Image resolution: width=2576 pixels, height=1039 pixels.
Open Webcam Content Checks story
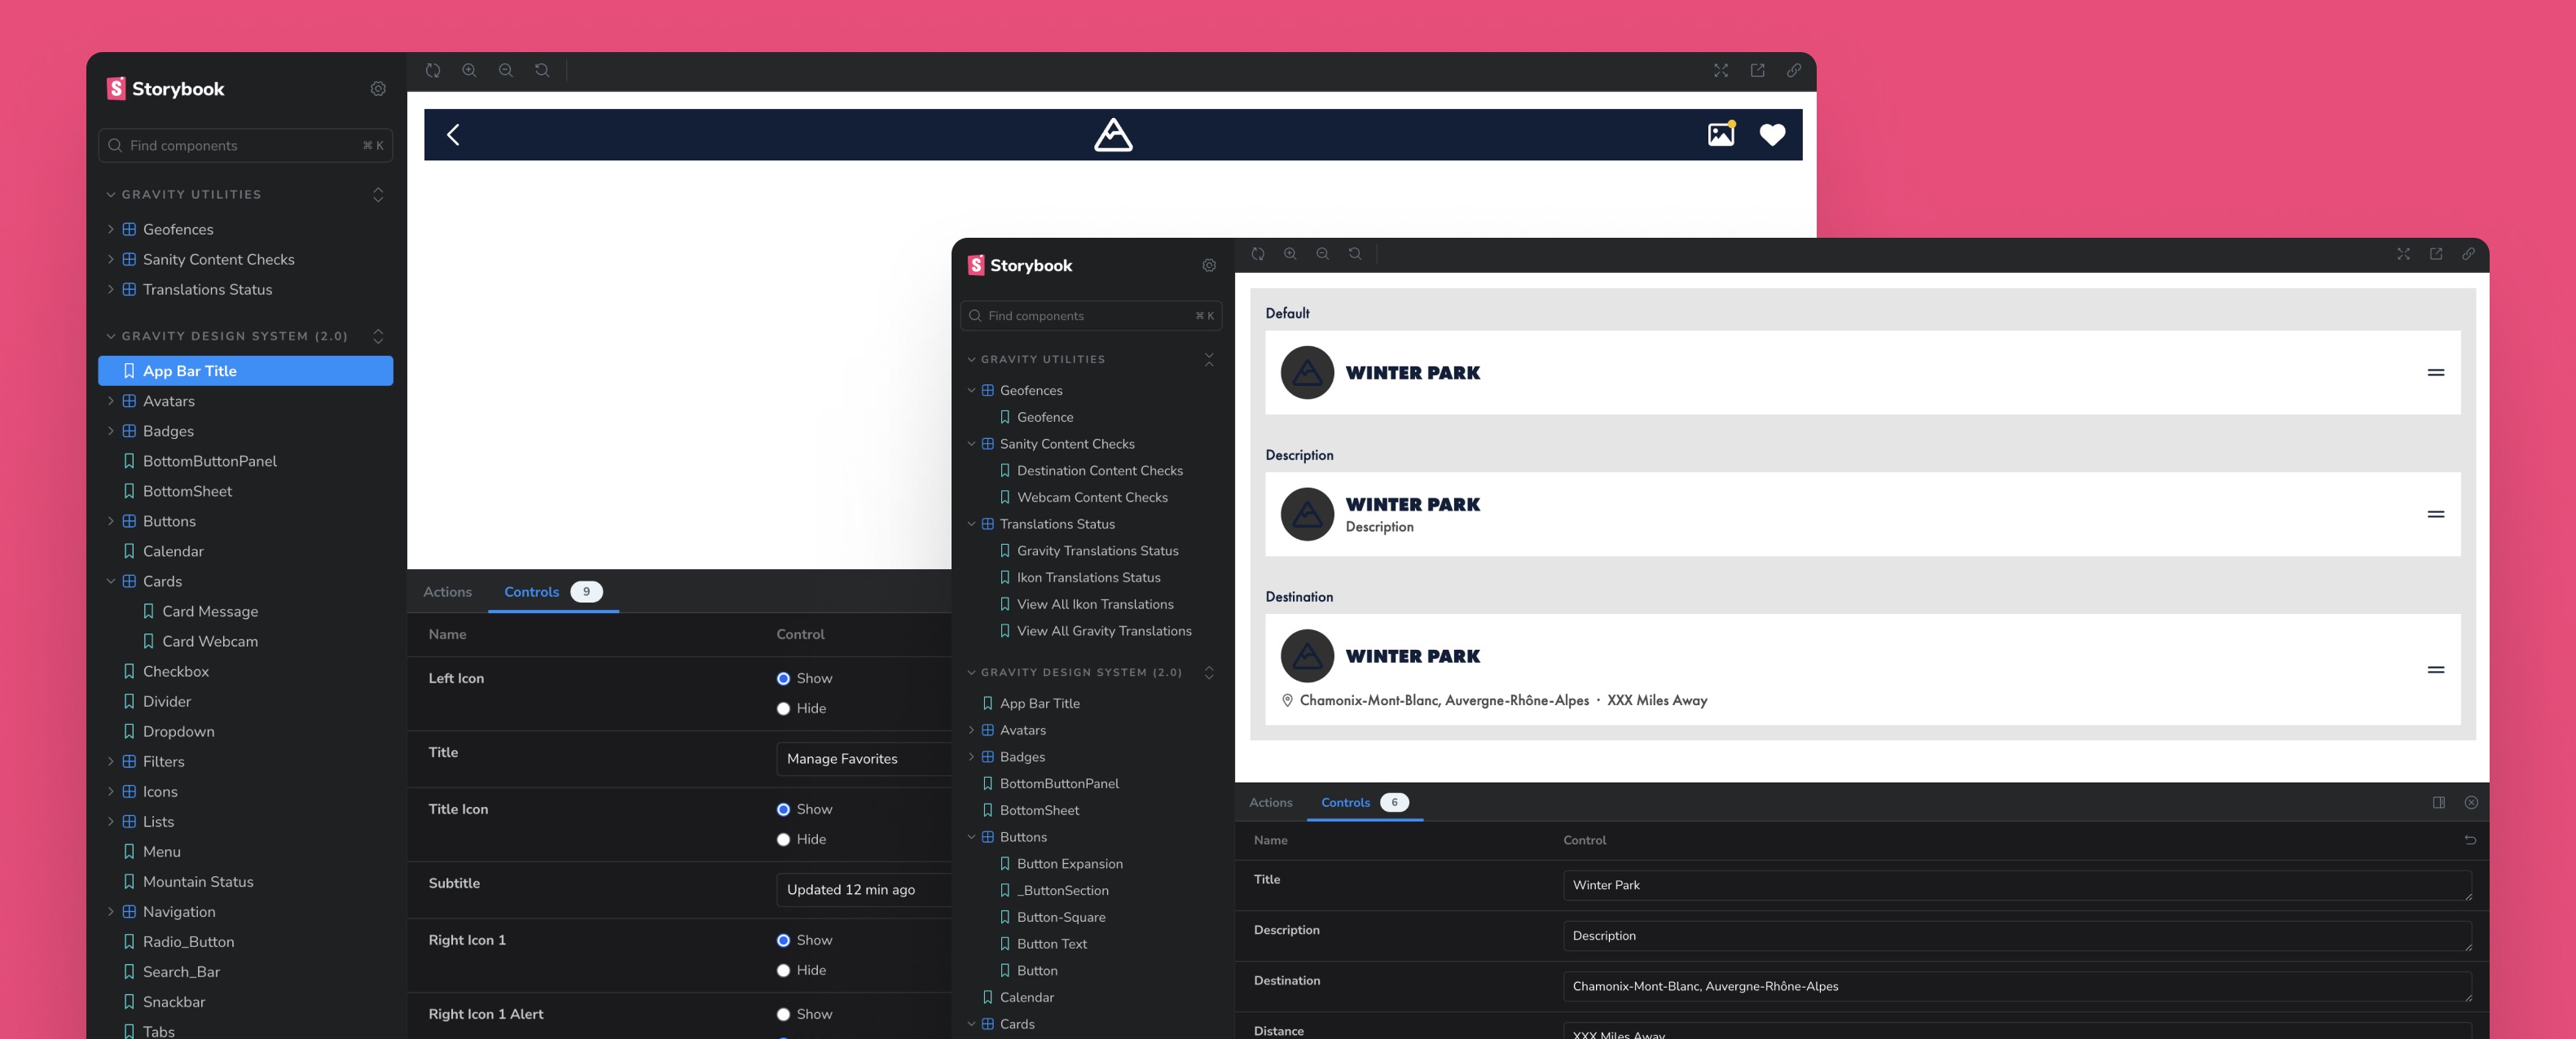pyautogui.click(x=1092, y=498)
